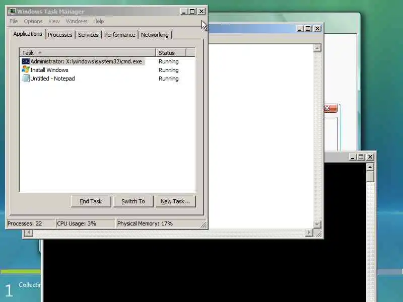This screenshot has width=403, height=302.
Task: Click Notepad's horizontal scroll left arrow
Action: [29, 233]
